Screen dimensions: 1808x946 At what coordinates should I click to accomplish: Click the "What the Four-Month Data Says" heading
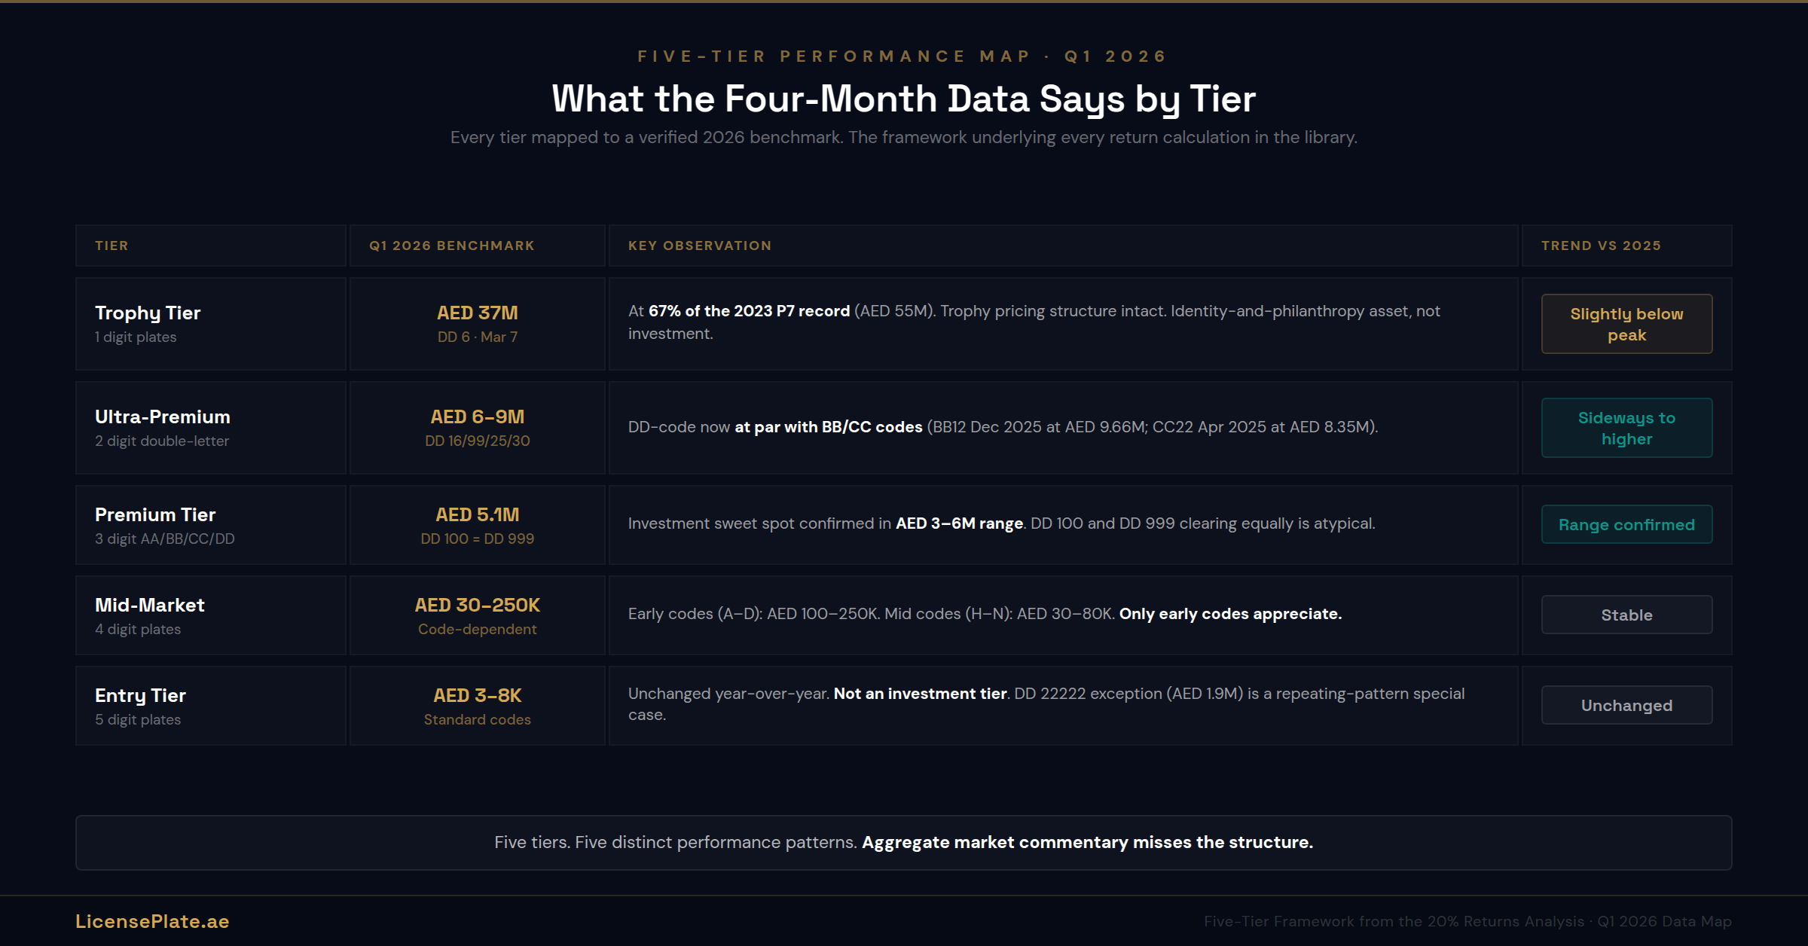click(x=903, y=99)
